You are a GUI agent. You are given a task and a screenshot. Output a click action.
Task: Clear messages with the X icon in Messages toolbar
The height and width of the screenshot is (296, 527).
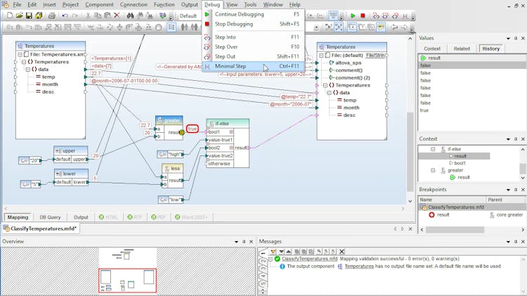pos(341,251)
